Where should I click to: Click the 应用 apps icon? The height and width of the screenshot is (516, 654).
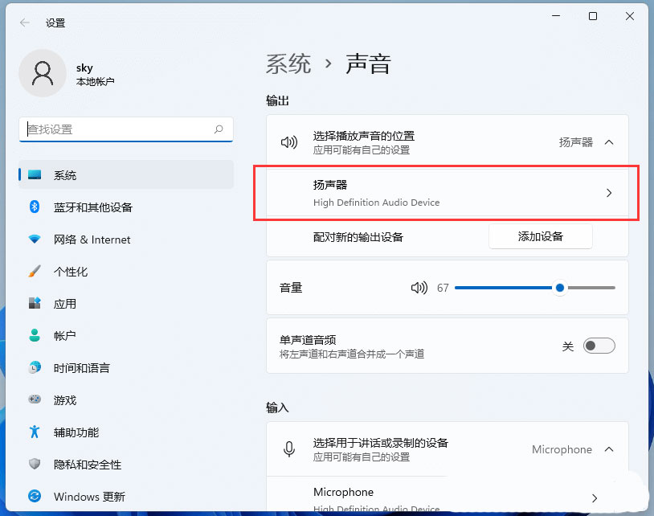[x=34, y=304]
